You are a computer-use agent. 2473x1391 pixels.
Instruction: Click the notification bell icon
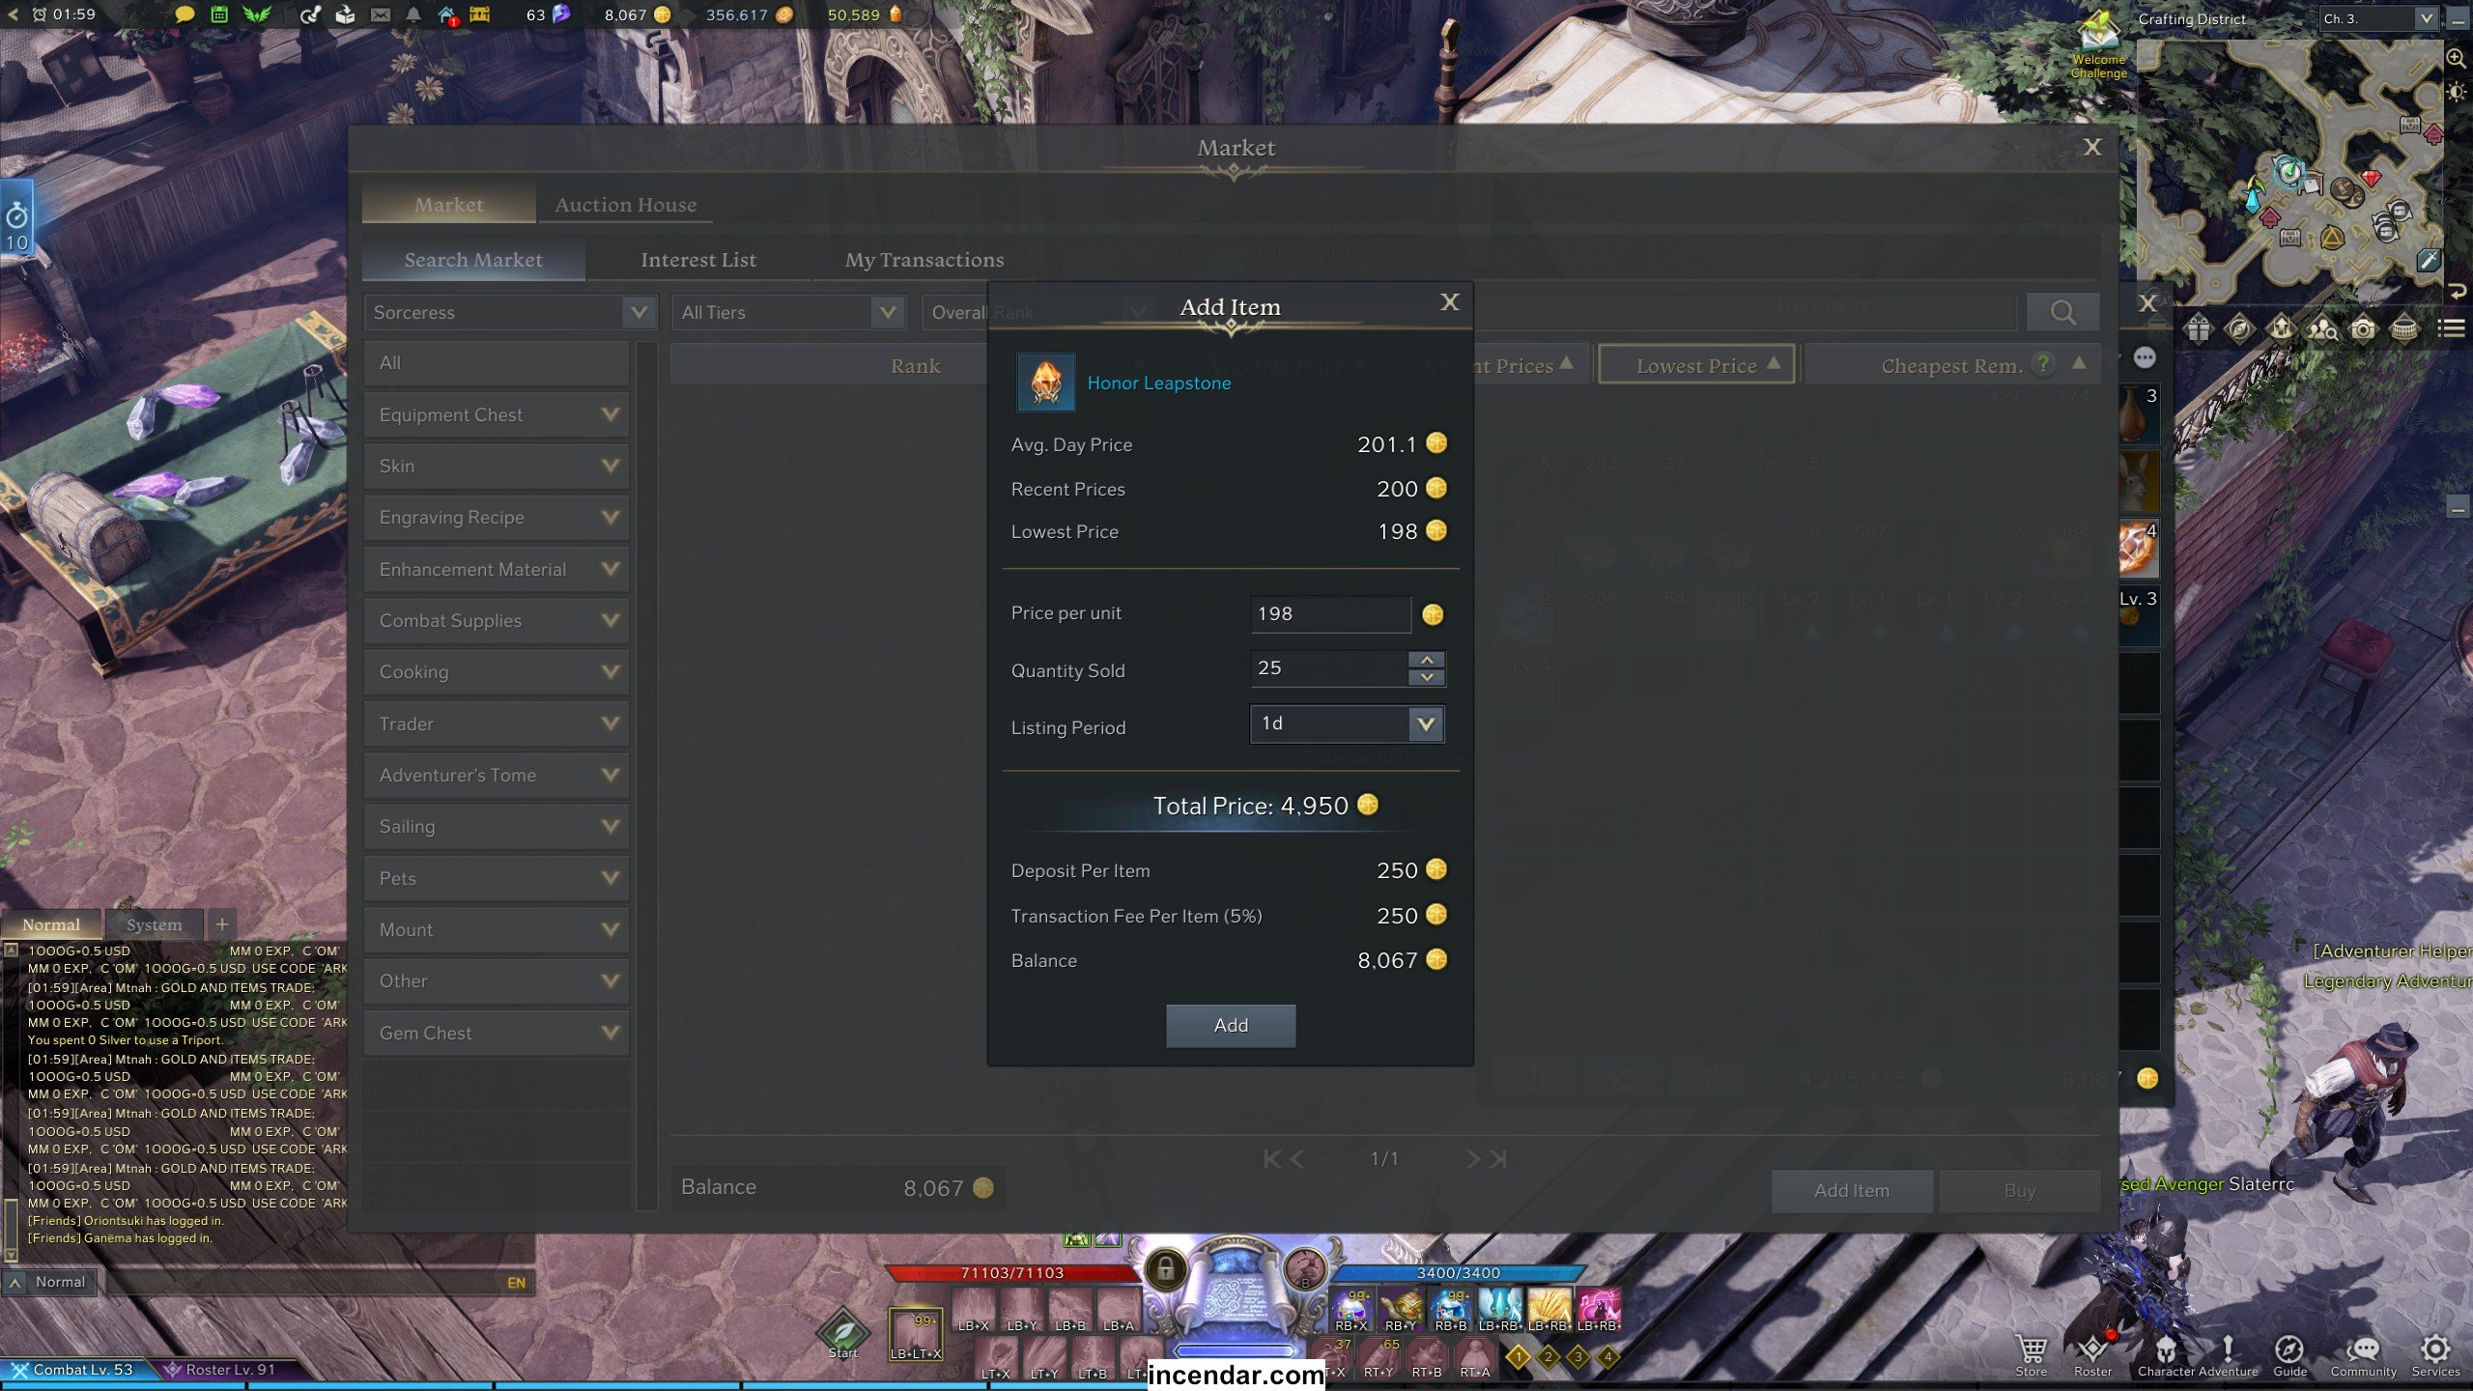(x=413, y=14)
